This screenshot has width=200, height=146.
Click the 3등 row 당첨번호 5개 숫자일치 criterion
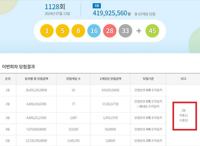[148, 118]
